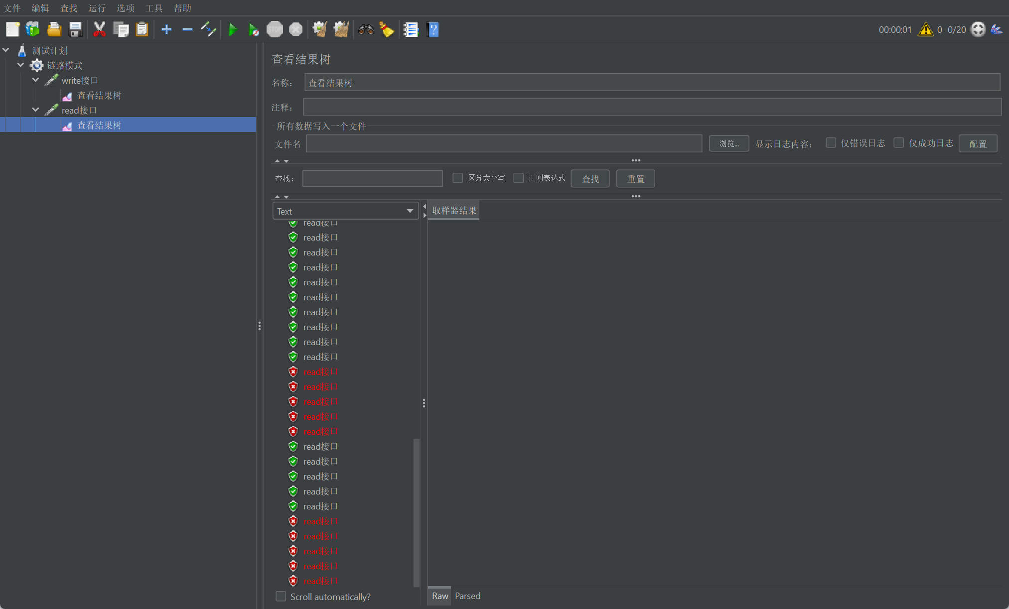Collapse the write接口 tree node
This screenshot has height=609, width=1009.
pos(36,80)
